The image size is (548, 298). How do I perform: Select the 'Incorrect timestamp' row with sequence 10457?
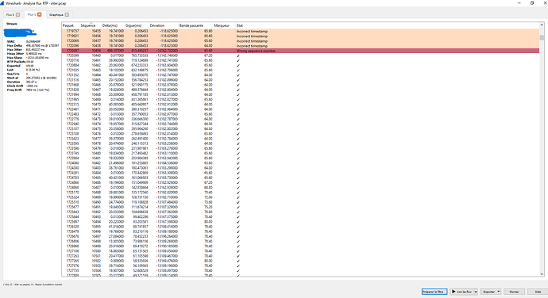(x=300, y=41)
